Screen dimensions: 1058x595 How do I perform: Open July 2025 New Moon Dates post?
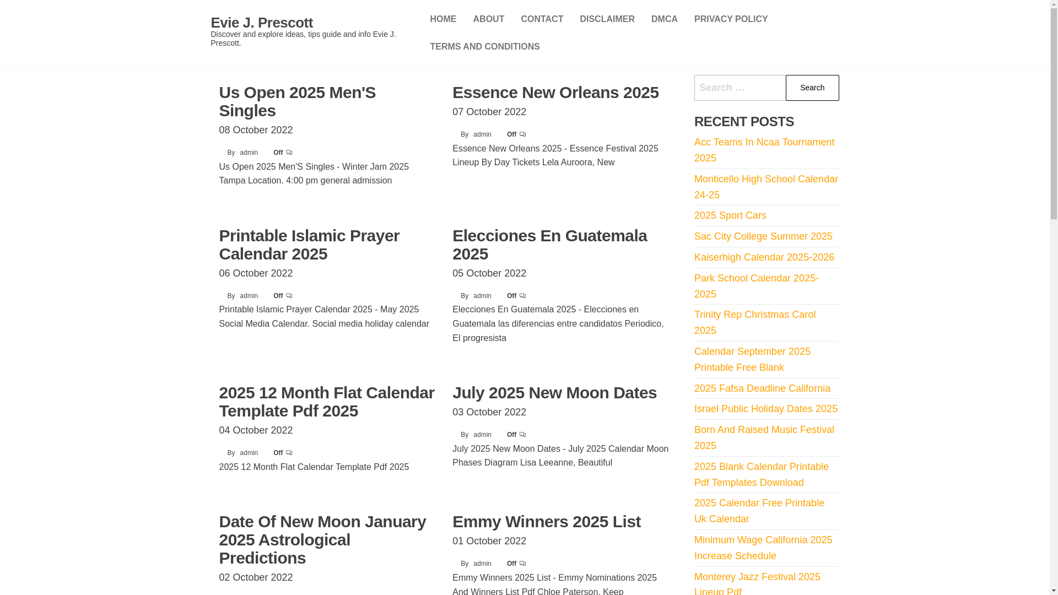(554, 393)
